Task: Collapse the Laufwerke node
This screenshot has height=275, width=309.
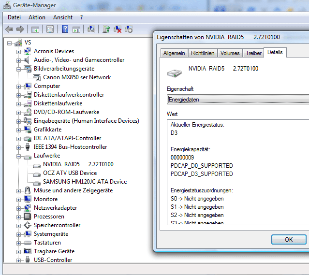Action: (x=18, y=156)
